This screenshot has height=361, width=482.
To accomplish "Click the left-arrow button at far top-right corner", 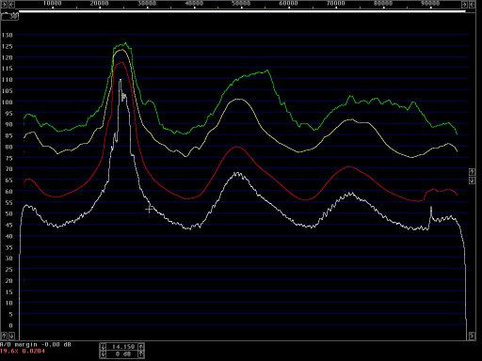I will 472,5.
